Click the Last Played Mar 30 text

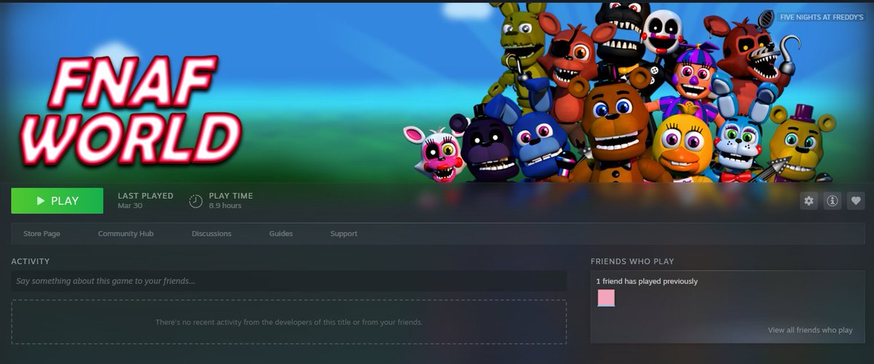[146, 200]
